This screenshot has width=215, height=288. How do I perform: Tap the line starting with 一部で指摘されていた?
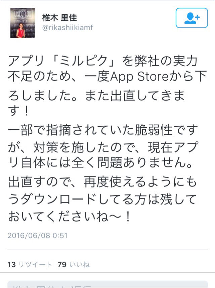103,130
